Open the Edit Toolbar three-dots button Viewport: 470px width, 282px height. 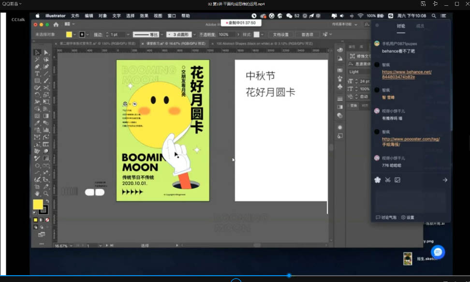(42, 244)
